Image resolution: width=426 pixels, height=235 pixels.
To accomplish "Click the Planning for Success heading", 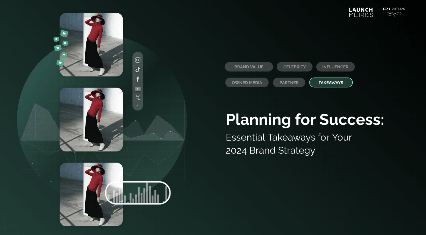I will tap(305, 120).
